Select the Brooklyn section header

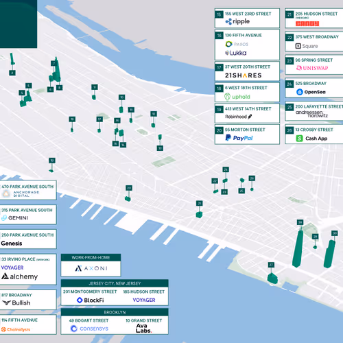coord(115,312)
